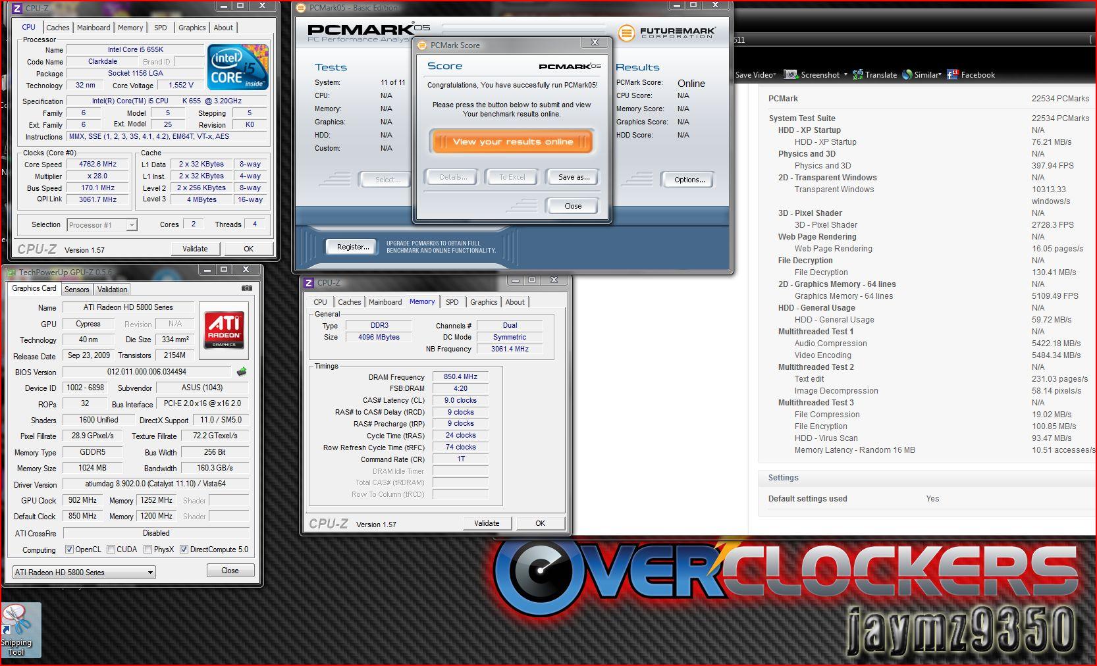The width and height of the screenshot is (1097, 666).
Task: Open SPD tab in CPU-Z processor window
Action: tap(161, 28)
